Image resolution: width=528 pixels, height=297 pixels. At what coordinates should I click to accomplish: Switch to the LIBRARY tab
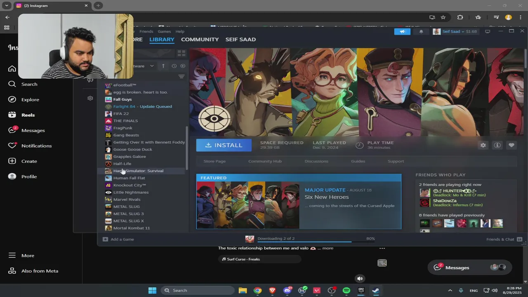click(x=162, y=40)
